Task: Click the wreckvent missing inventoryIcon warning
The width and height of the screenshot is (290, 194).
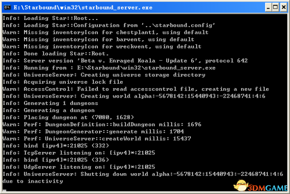Action: (102, 46)
